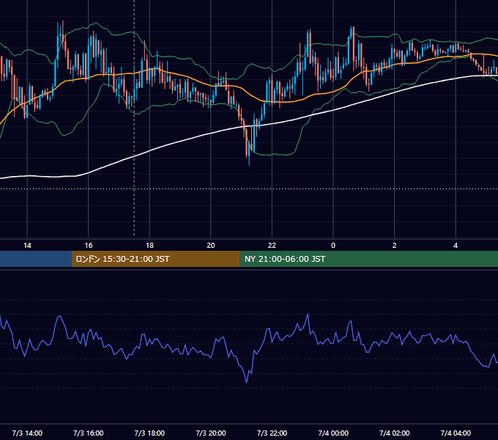Click the 7/3 20:00 time label

point(211,433)
